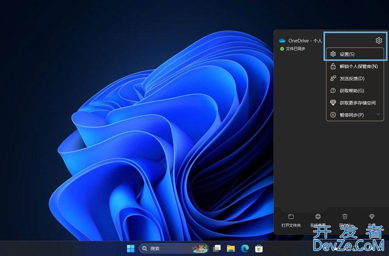Expand the 暂停同步(P) submenu chevron
This screenshot has width=389, height=256.
378,114
